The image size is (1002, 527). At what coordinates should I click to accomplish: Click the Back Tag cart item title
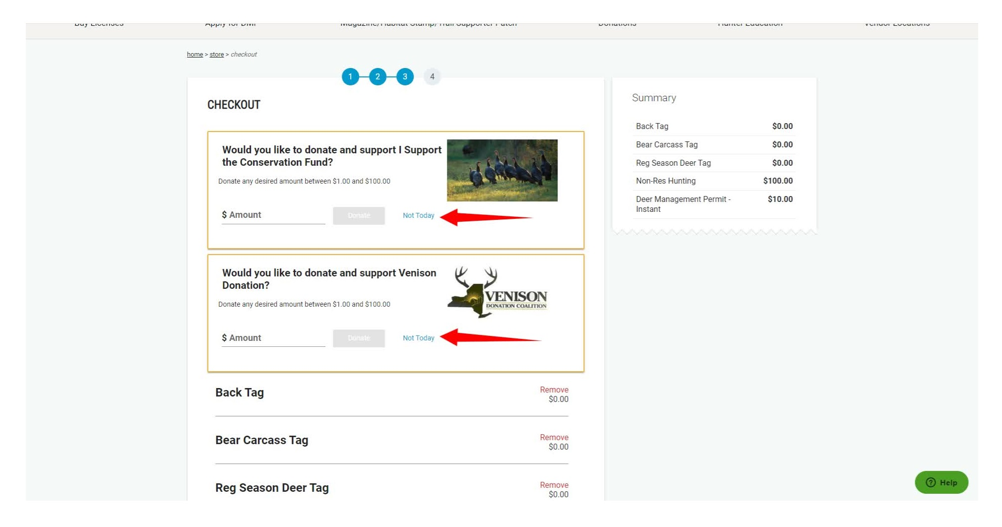(x=240, y=393)
